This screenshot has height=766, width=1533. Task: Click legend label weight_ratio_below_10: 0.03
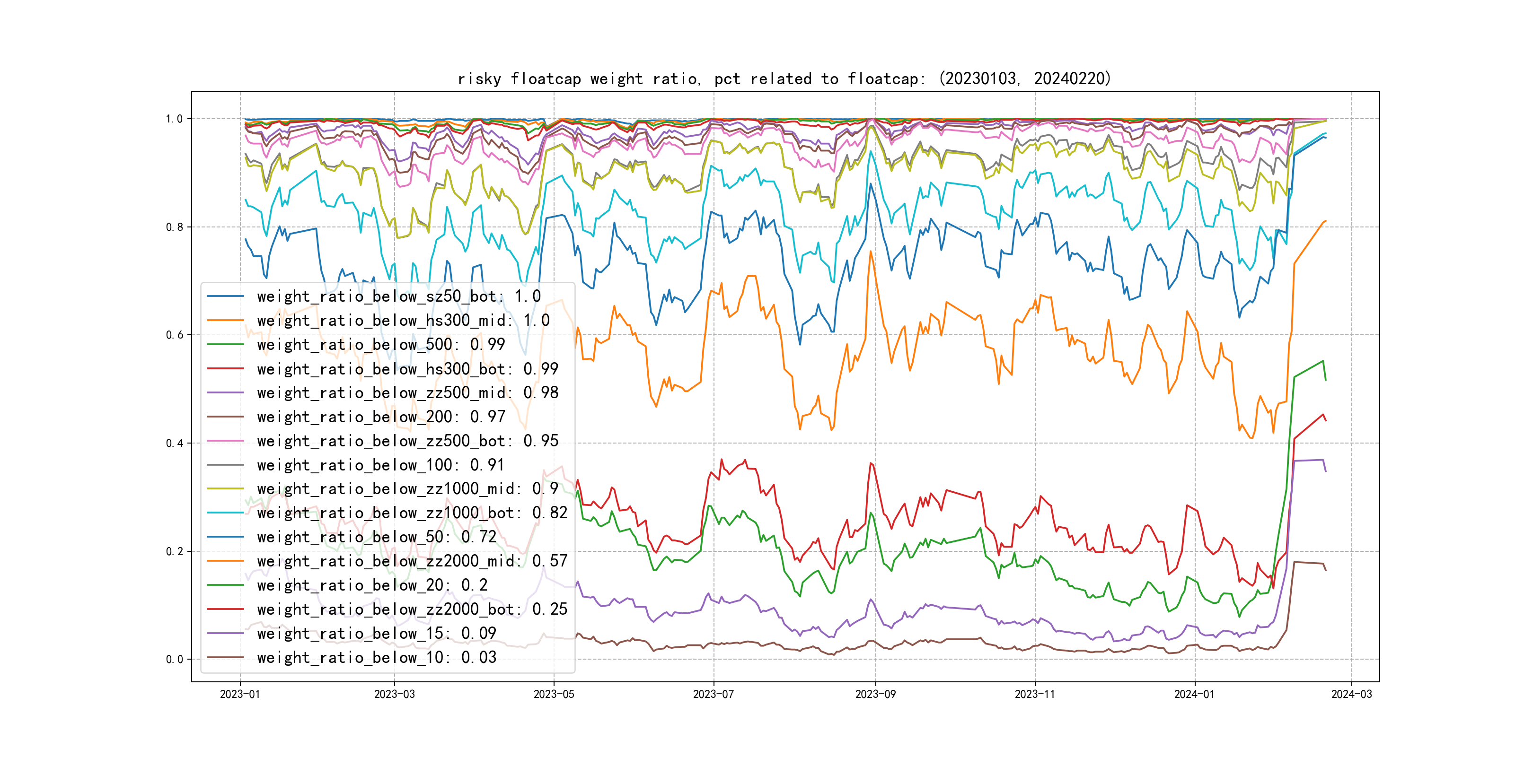tap(376, 658)
